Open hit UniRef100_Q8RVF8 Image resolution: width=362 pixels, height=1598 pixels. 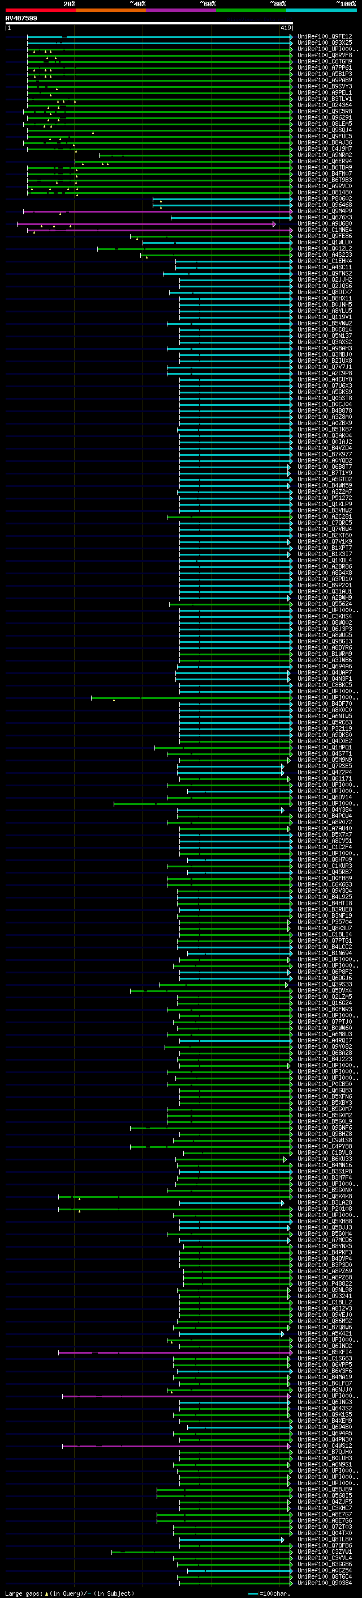coord(325,55)
